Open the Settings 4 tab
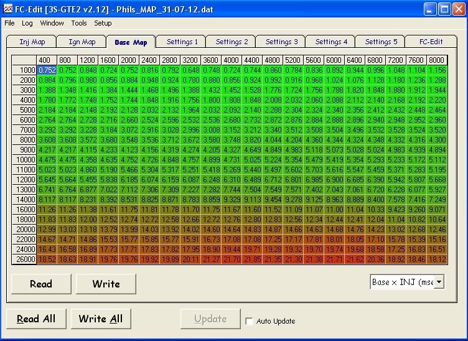 pos(331,42)
